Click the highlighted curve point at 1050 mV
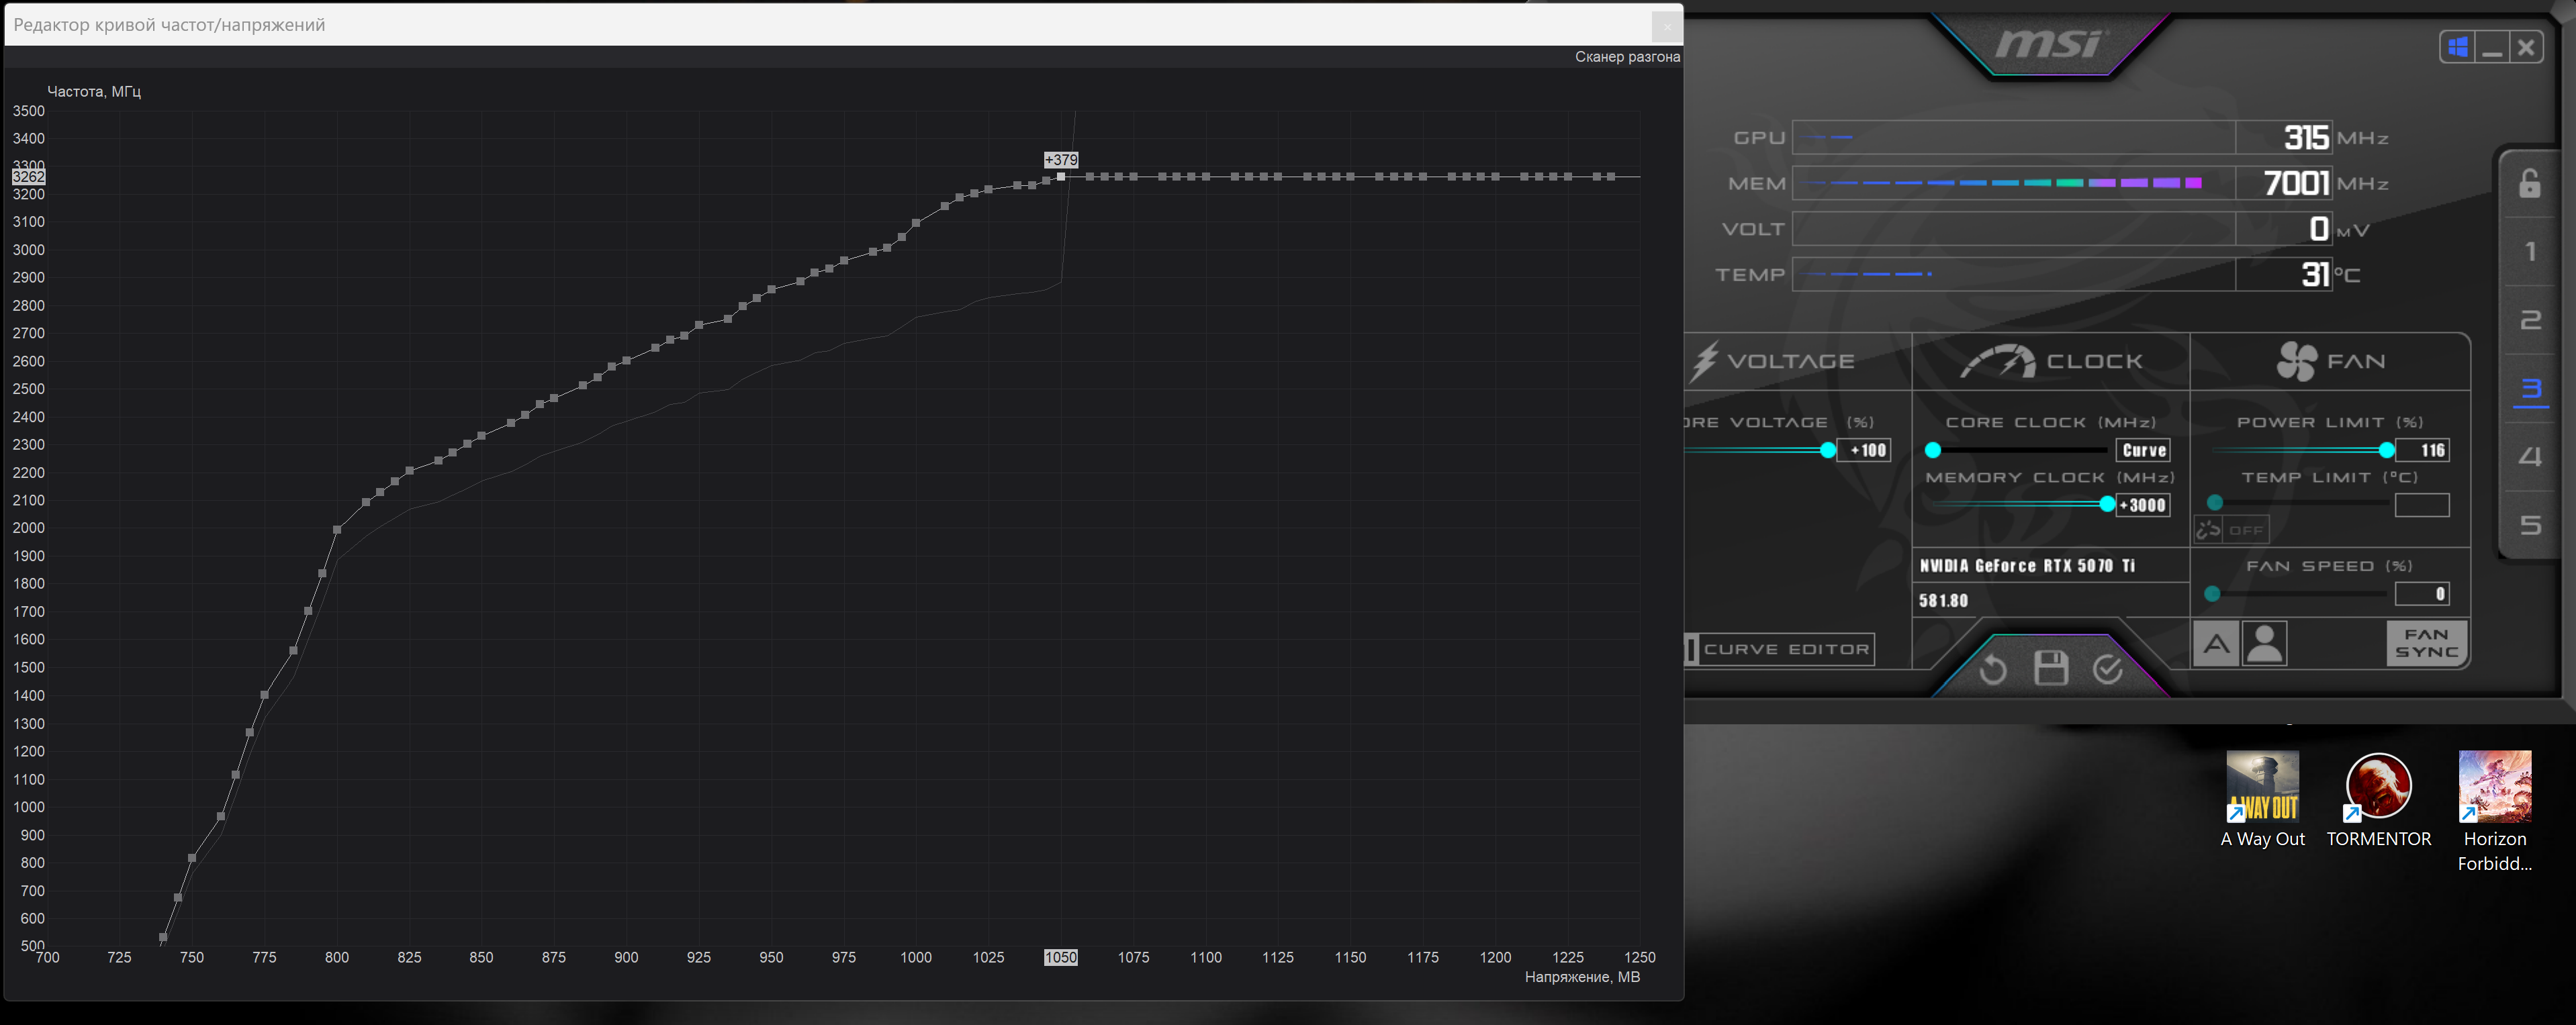Viewport: 2576px width, 1025px height. coord(1061,177)
